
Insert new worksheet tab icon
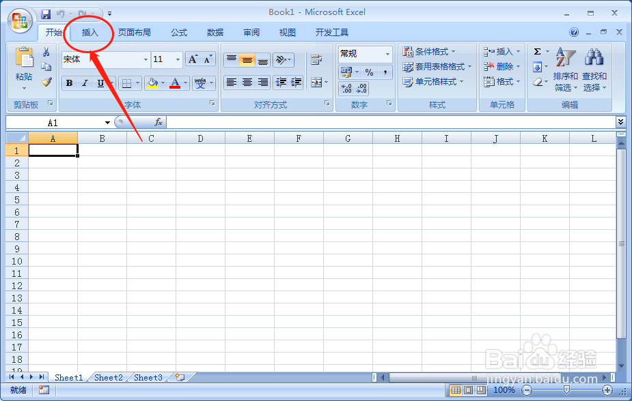click(x=180, y=377)
